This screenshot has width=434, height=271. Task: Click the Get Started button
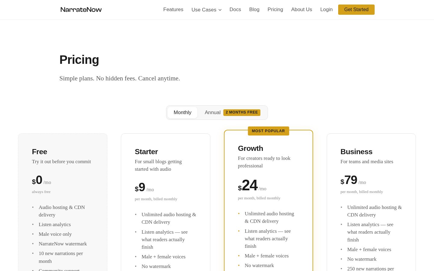[356, 10]
